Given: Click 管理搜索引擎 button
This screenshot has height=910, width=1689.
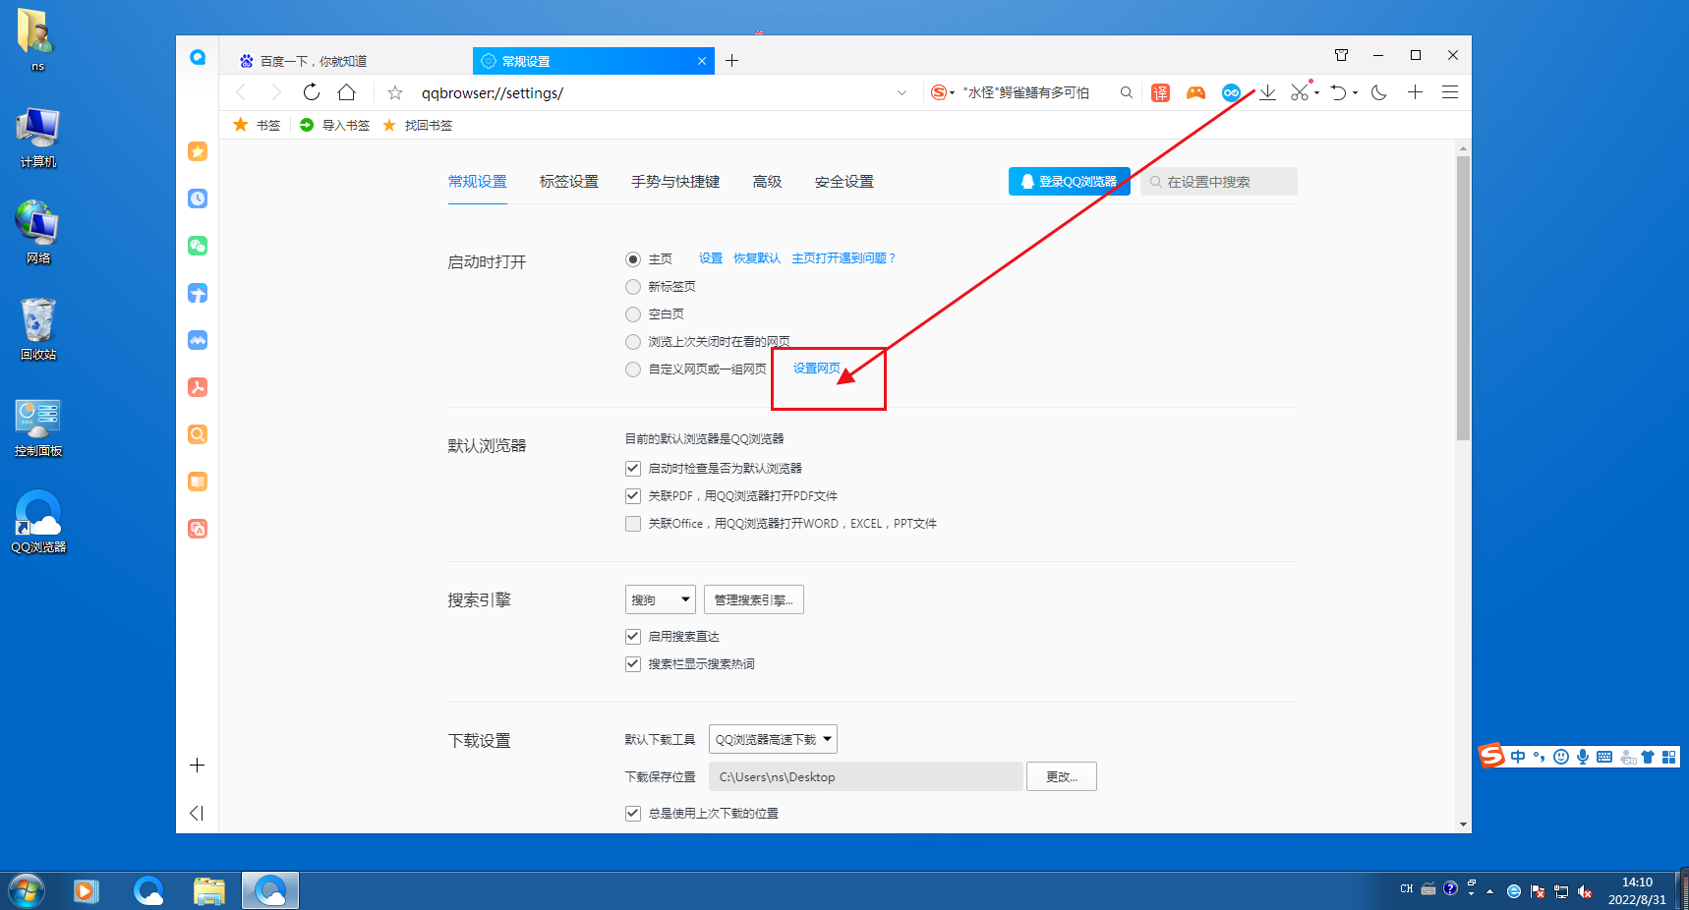Looking at the screenshot, I should [754, 599].
